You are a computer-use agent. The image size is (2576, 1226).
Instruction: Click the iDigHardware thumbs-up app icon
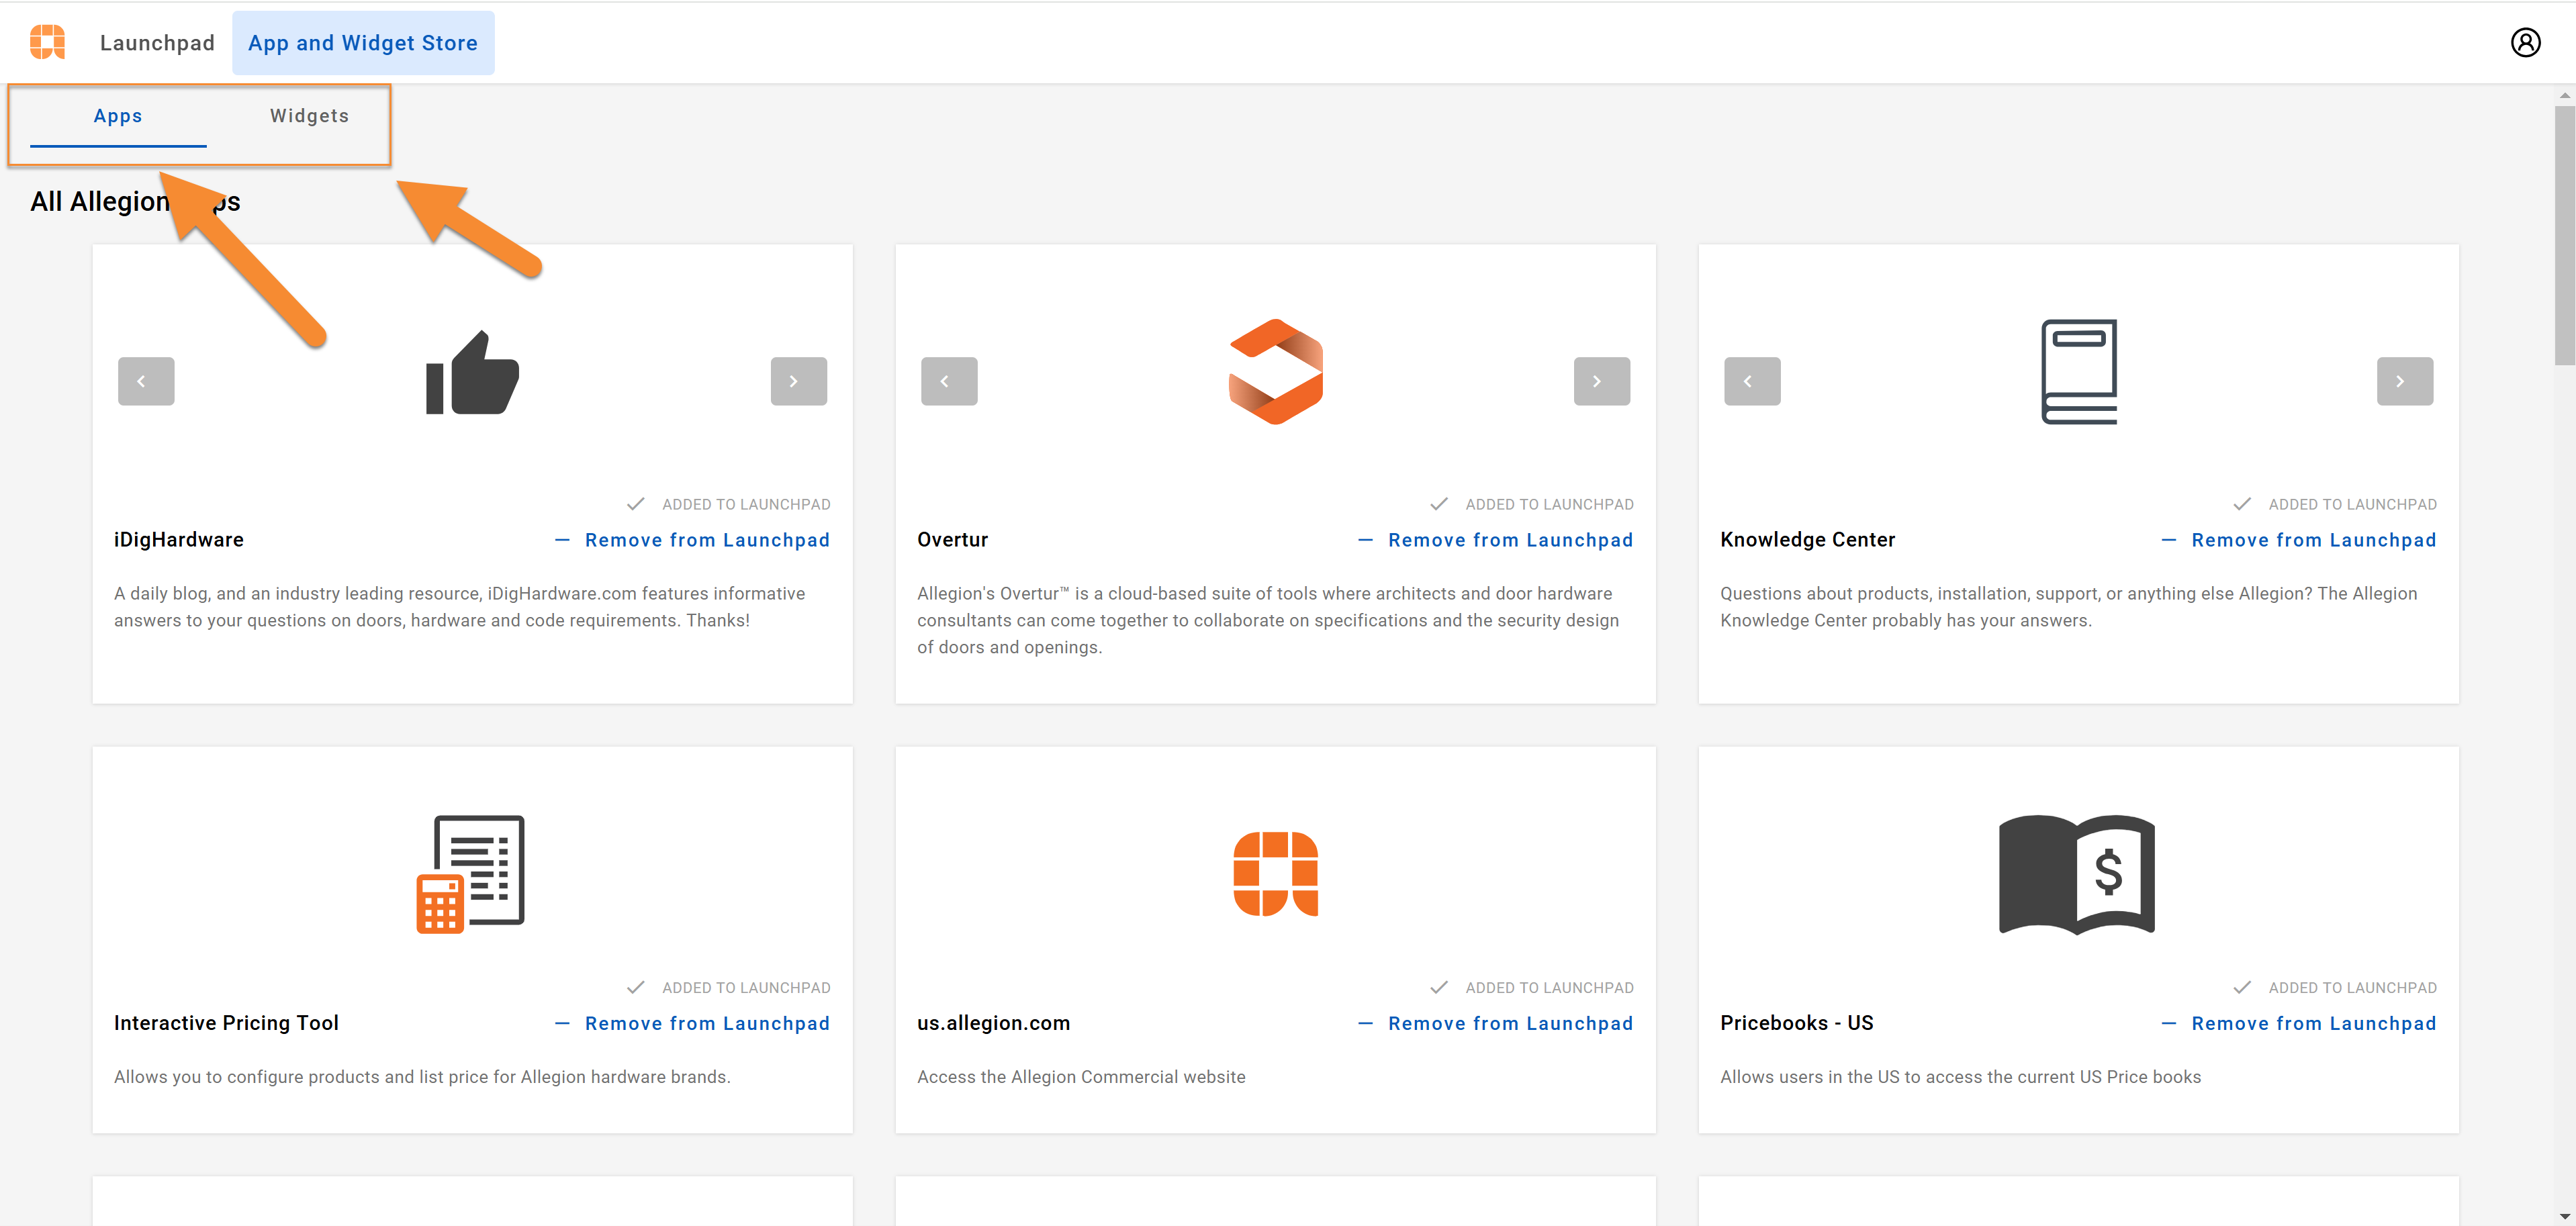pyautogui.click(x=472, y=372)
